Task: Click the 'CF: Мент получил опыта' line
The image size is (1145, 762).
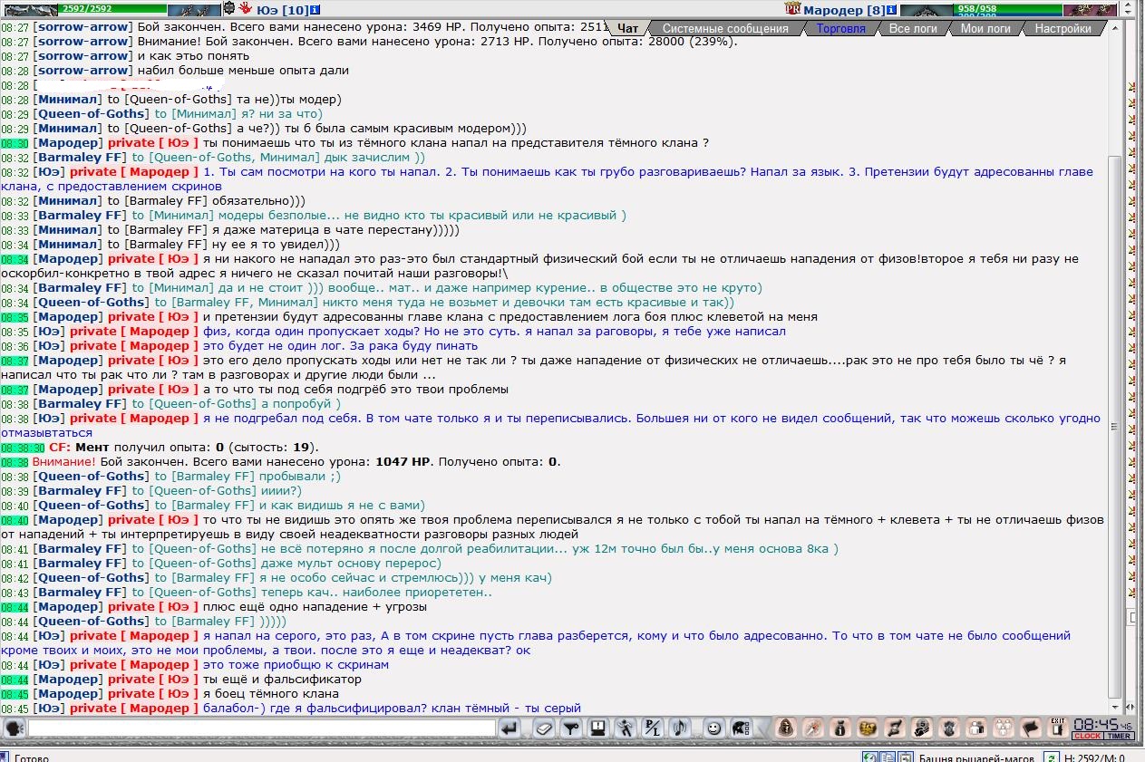Action: pyautogui.click(x=184, y=448)
